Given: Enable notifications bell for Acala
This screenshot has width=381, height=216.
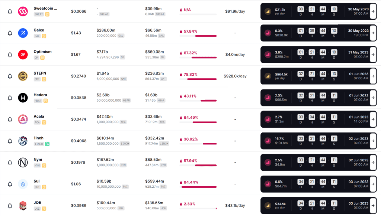Looking at the screenshot, I should [x=10, y=120].
